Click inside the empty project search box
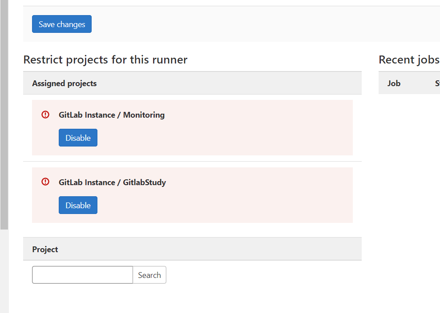This screenshot has height=313, width=440. click(82, 275)
